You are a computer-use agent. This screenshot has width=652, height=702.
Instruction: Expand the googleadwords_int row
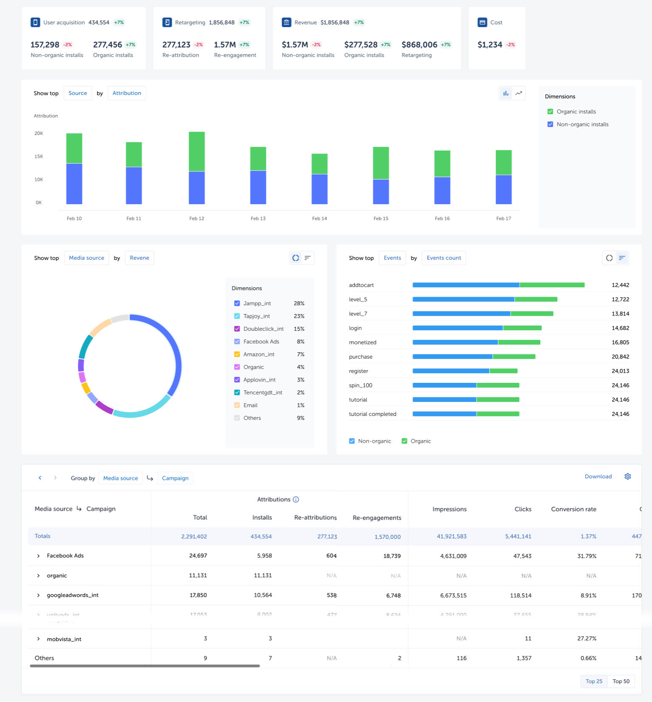click(x=38, y=595)
